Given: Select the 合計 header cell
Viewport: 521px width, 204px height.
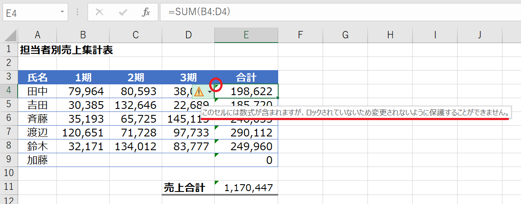Looking at the screenshot, I should 246,77.
